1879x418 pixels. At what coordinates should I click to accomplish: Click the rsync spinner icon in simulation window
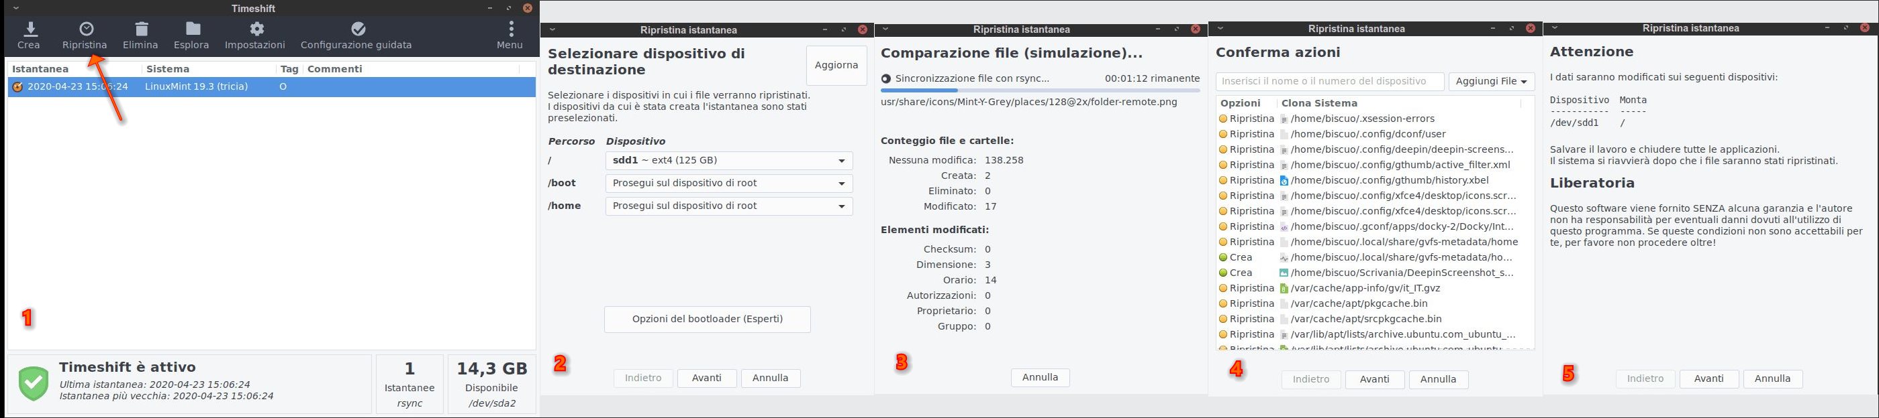pos(885,78)
